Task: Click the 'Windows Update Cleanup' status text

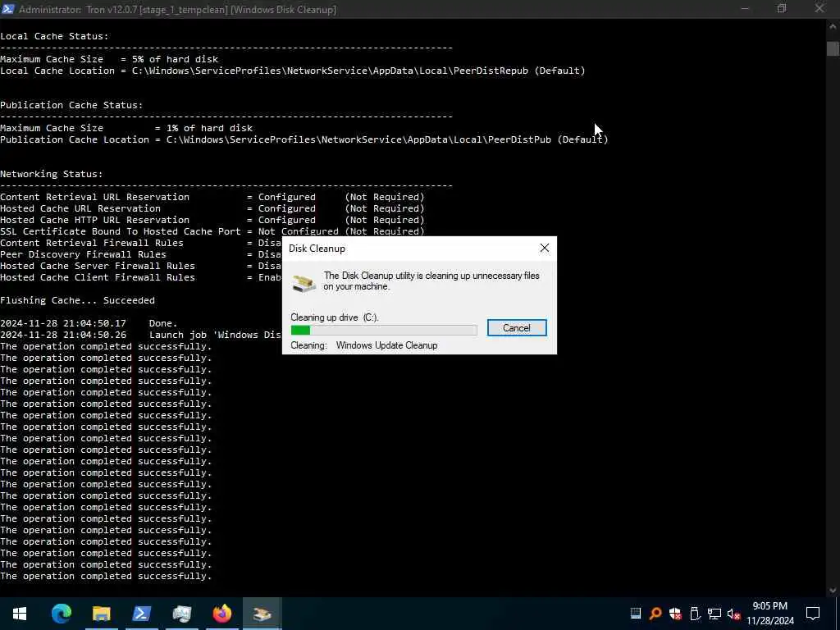Action: click(x=386, y=345)
